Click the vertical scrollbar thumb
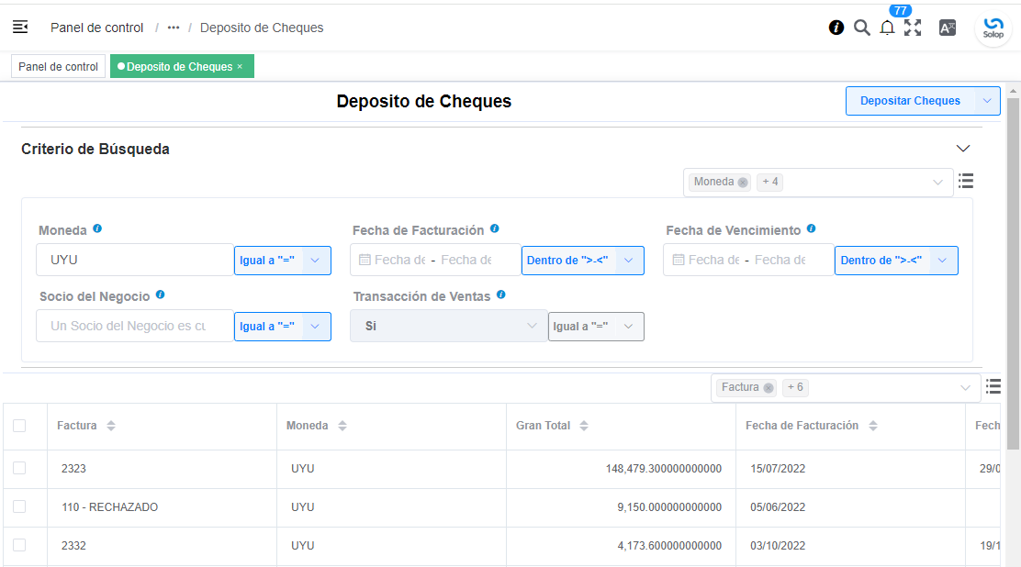 tap(1013, 273)
